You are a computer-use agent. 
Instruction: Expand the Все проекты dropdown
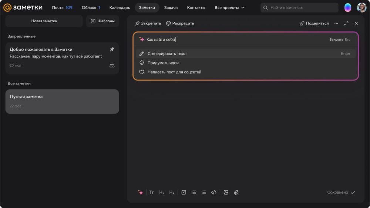(229, 8)
